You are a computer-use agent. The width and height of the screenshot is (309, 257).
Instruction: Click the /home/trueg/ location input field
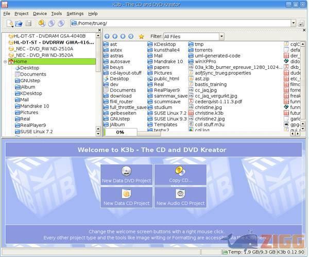[x=180, y=24]
